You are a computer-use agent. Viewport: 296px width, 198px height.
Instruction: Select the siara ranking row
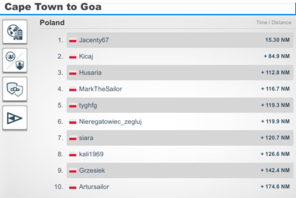point(180,138)
